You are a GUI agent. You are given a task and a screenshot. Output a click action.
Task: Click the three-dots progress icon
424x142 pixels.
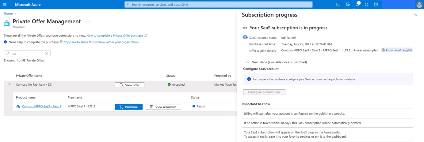[x=245, y=28]
